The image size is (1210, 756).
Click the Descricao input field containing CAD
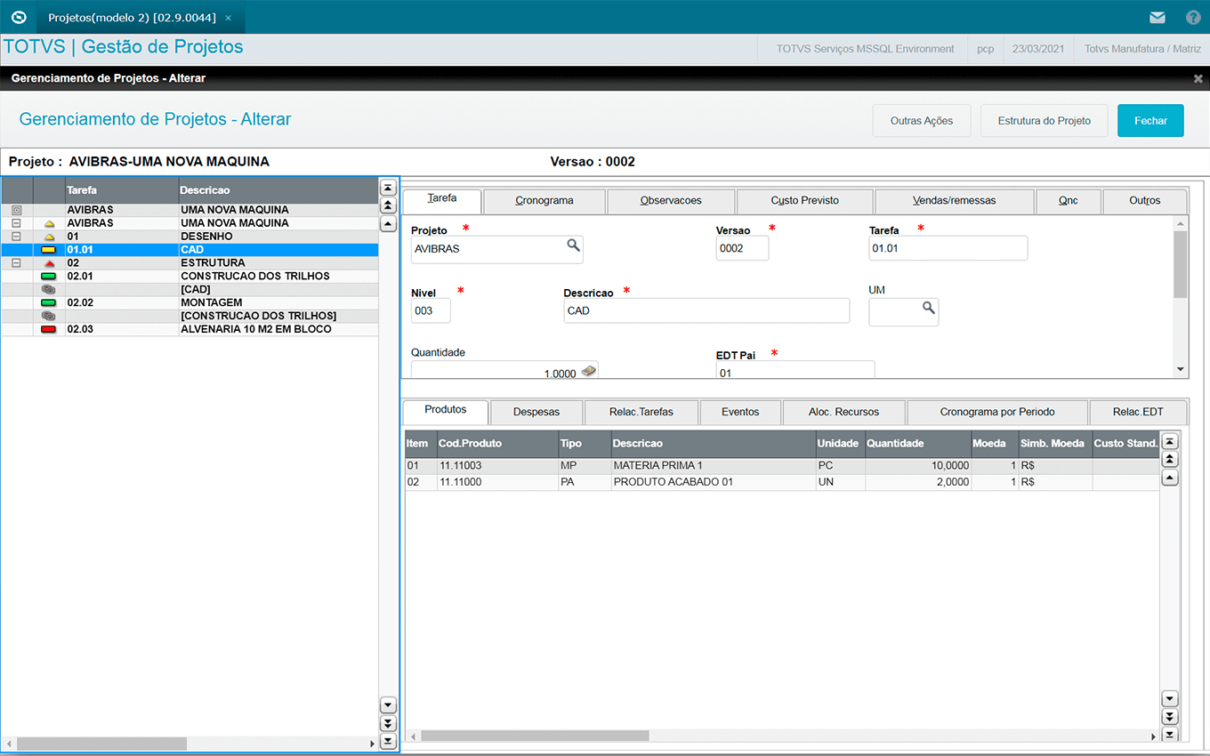coord(706,311)
